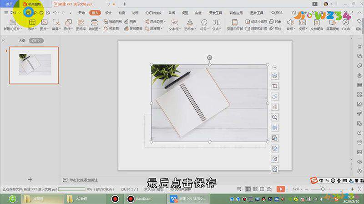The image size is (364, 204).
Task: Click the zoom in plus button
Action: 352,189
